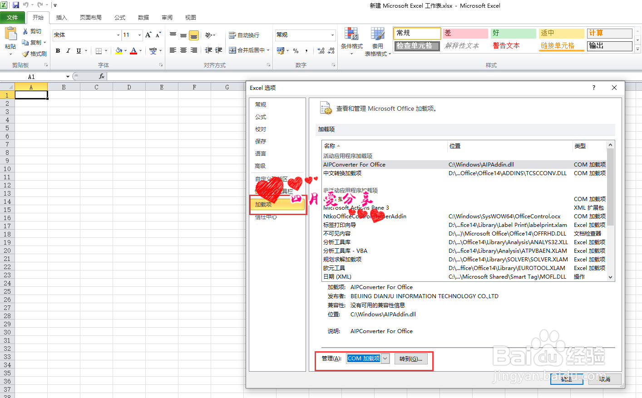This screenshot has width=642, height=398.
Task: Click Merge and Center 合并后居中
Action: point(247,50)
